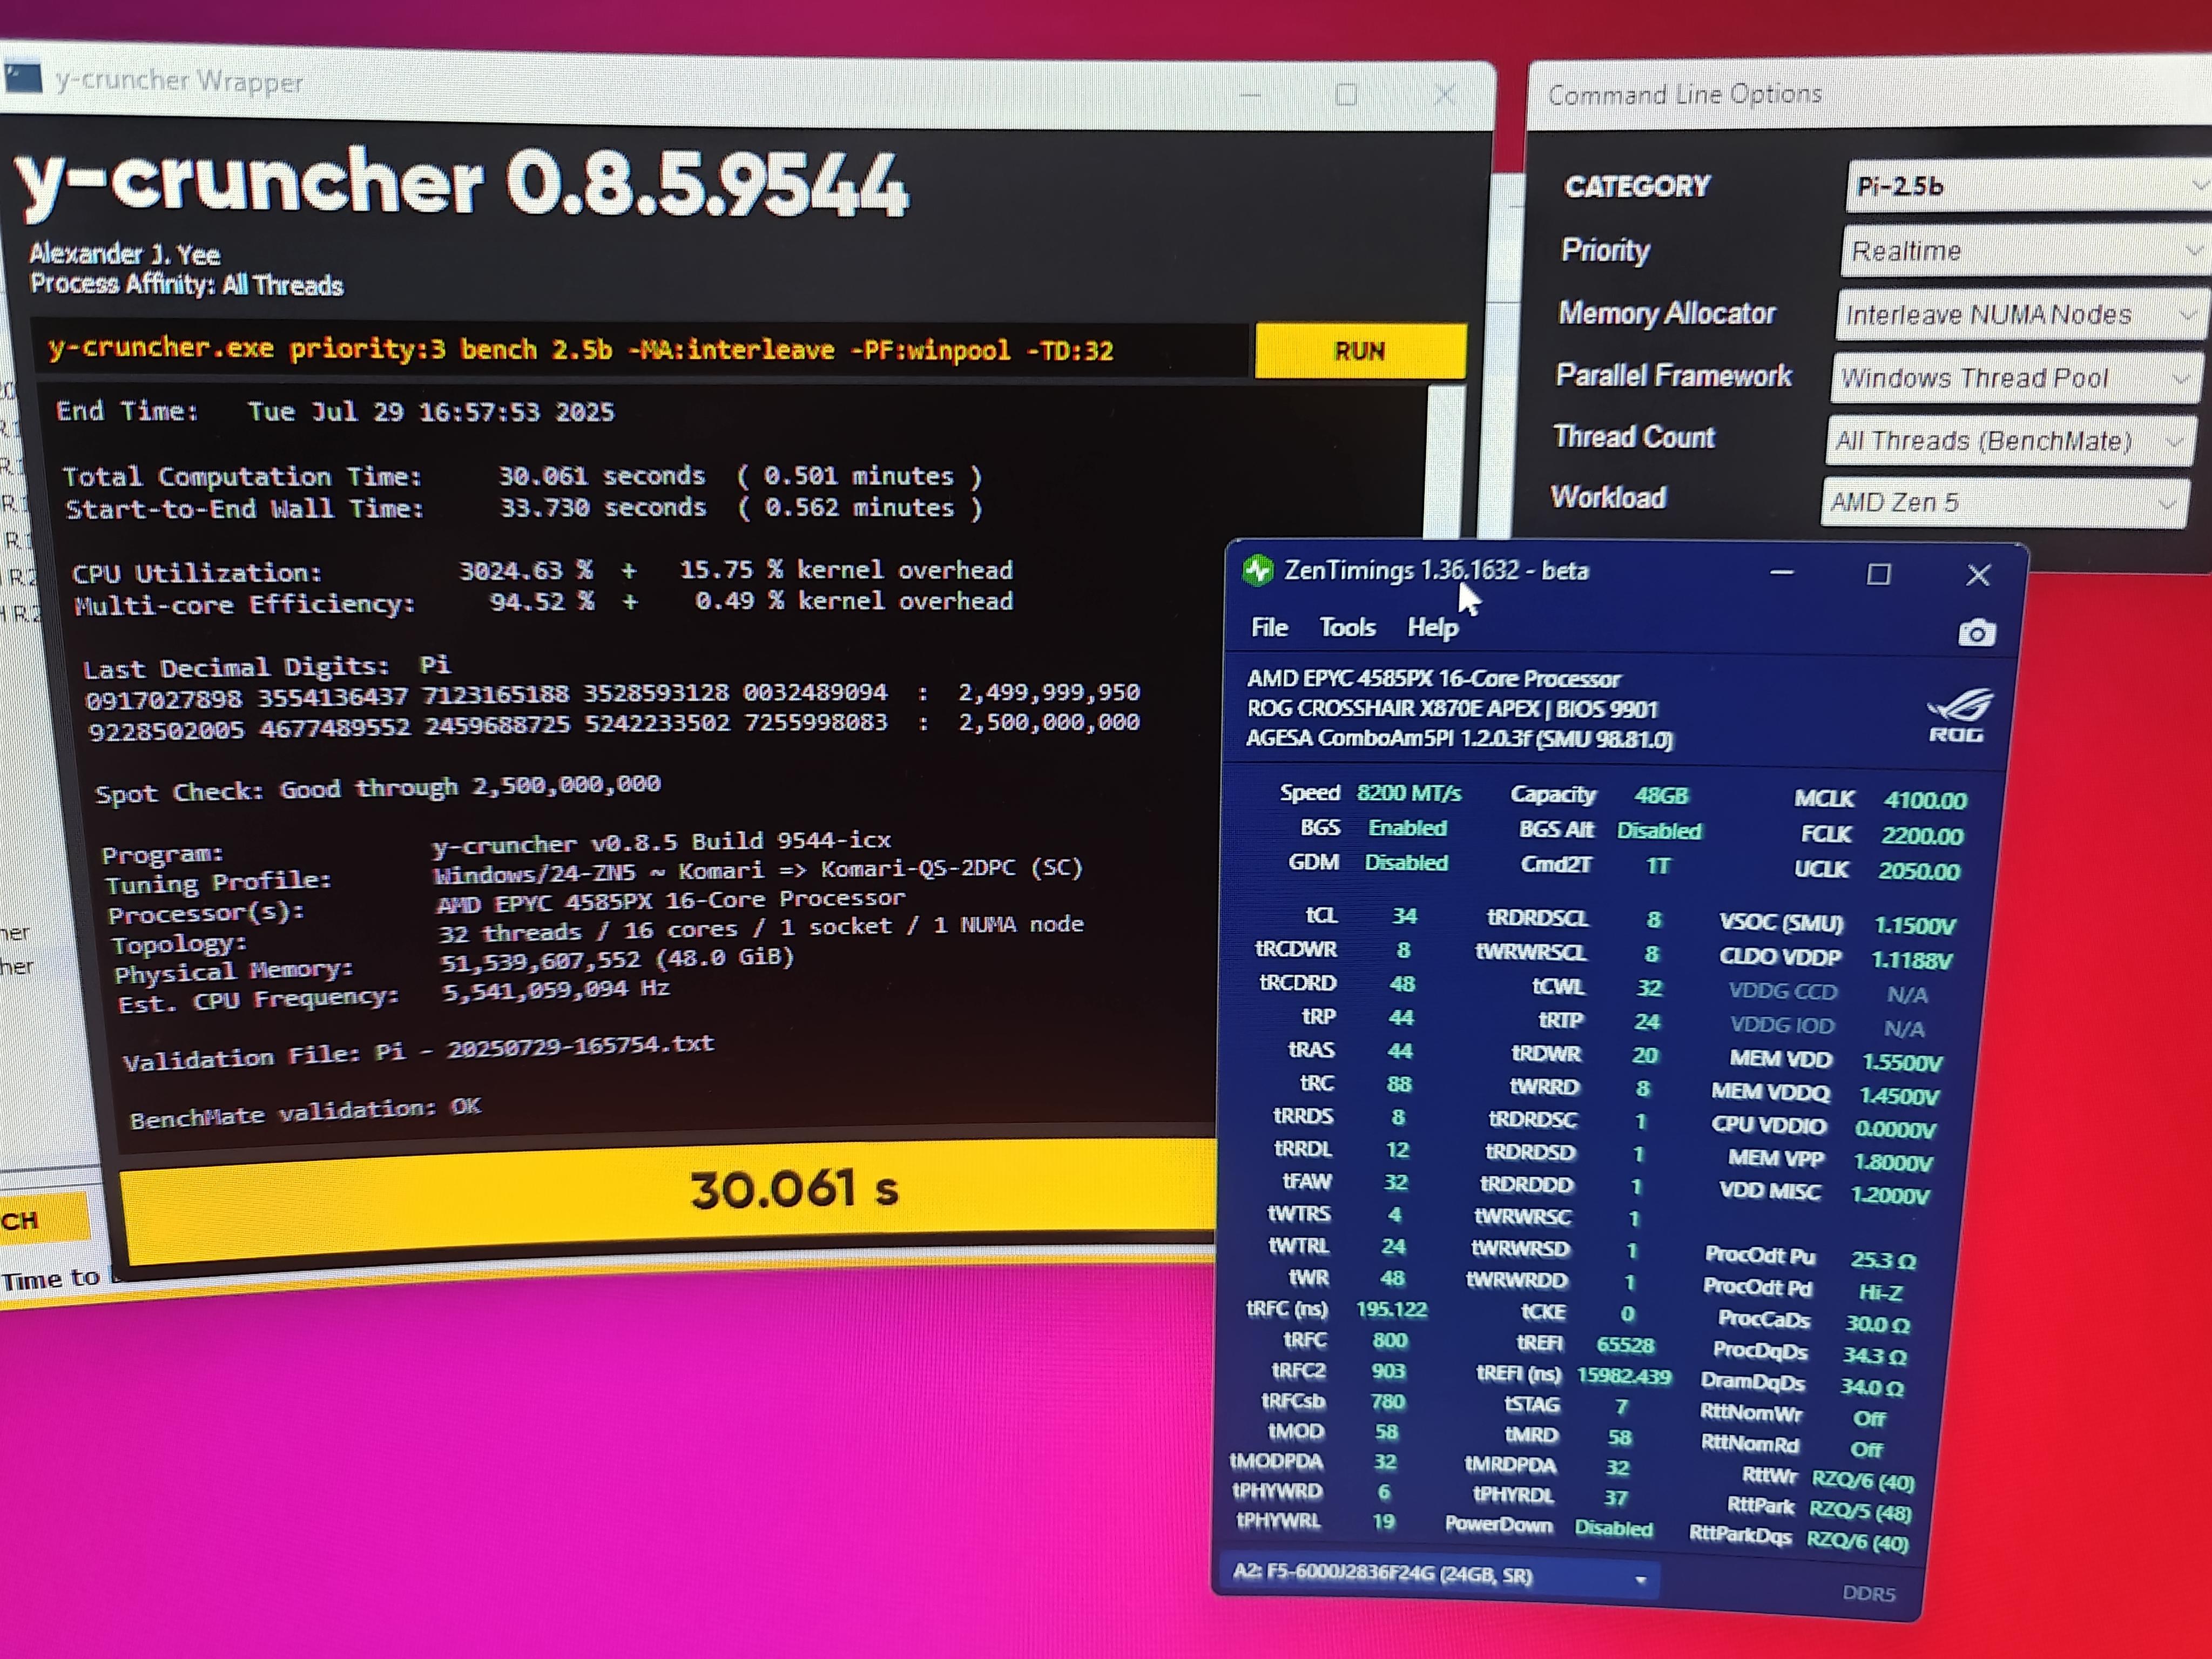Open the Tools menu in ZenTimings
Viewport: 2212px width, 1659px height.
[1347, 627]
